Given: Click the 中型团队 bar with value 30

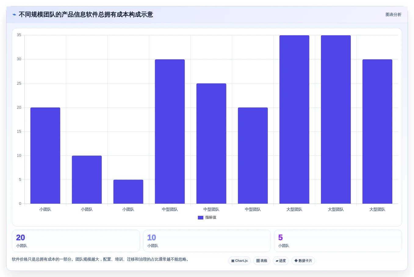Looking at the screenshot, I should (x=170, y=131).
